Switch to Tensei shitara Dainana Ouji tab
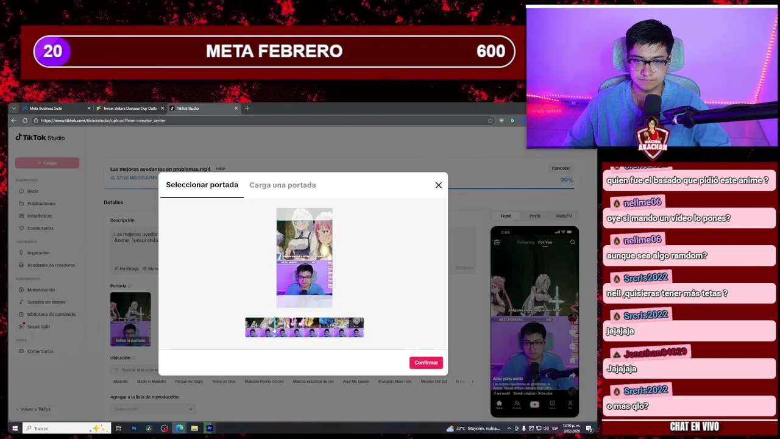This screenshot has height=439, width=780. [x=130, y=109]
